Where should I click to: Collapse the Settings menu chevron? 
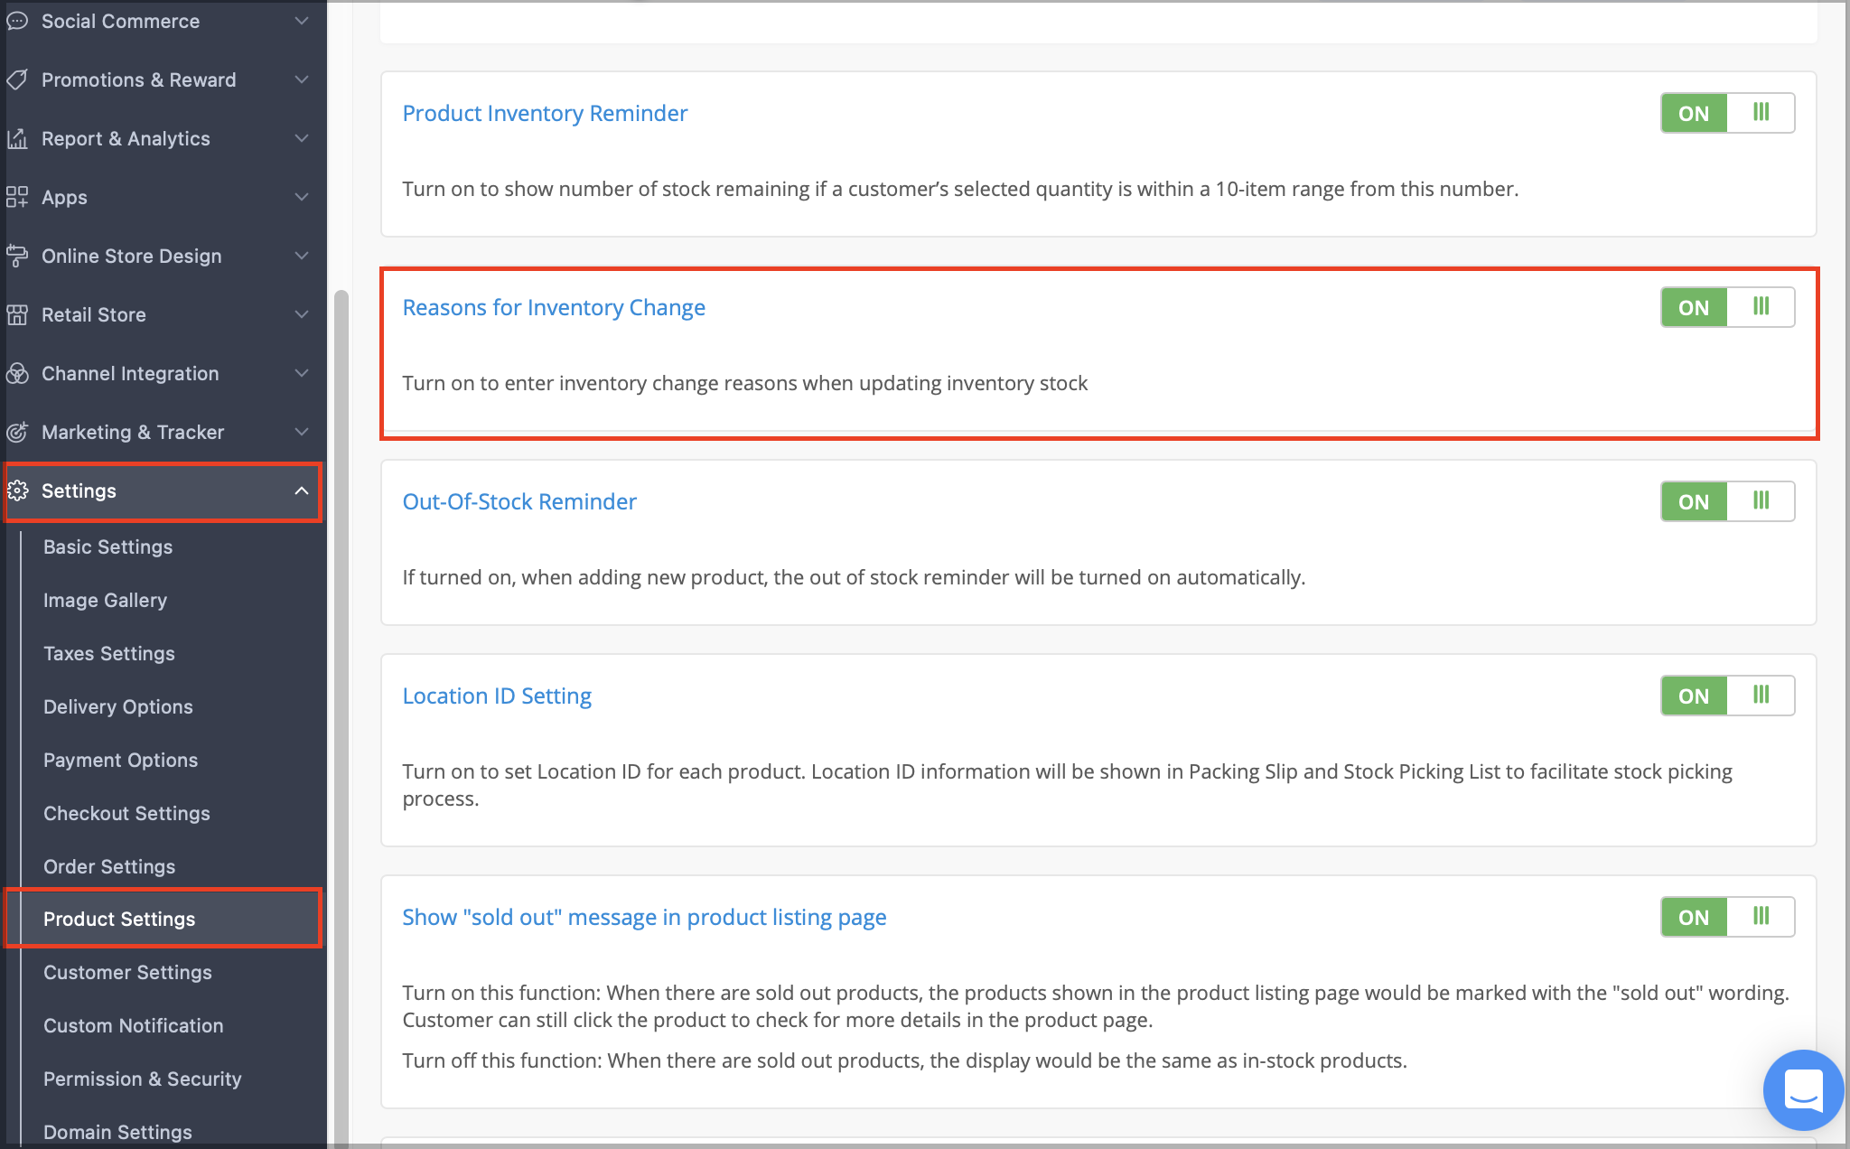click(302, 490)
